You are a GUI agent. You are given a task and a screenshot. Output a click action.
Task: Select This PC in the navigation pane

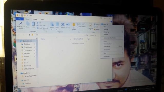(26, 80)
